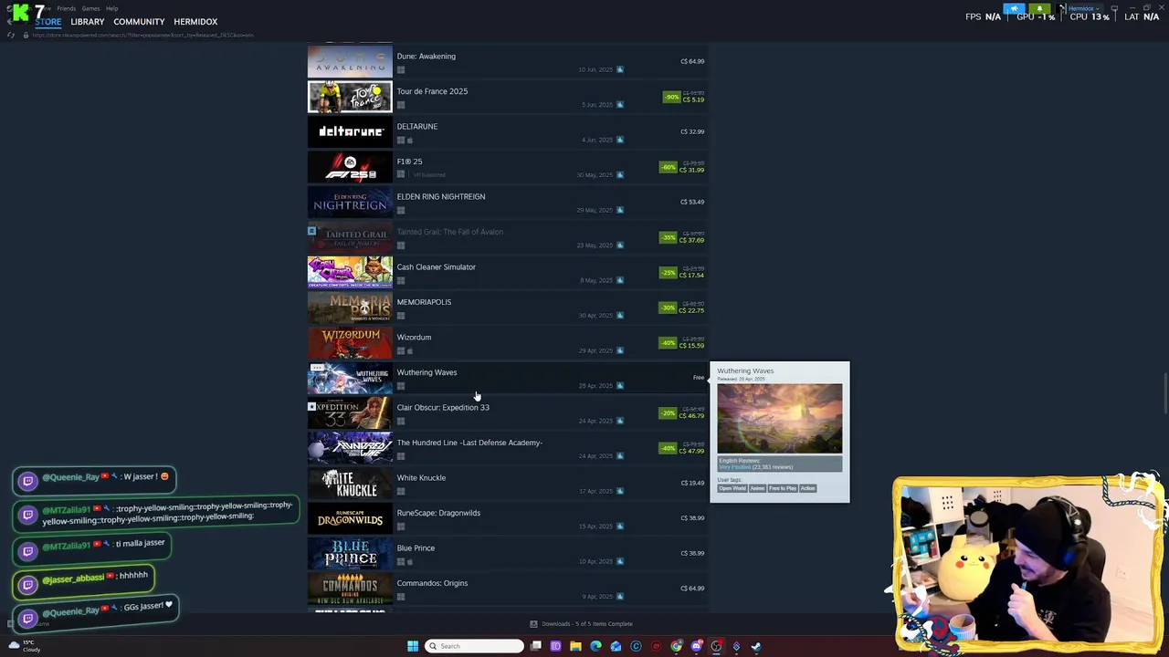Click the -60% discount badge for F1 25
The image size is (1169, 657).
[x=668, y=167]
